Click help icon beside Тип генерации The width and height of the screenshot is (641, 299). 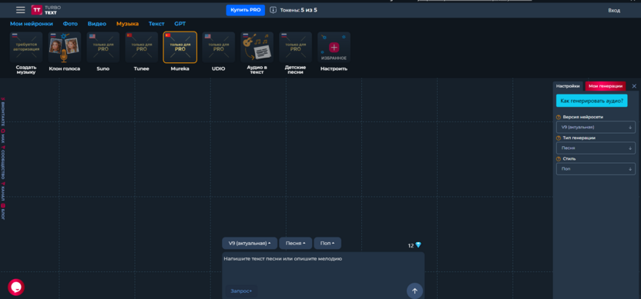559,138
